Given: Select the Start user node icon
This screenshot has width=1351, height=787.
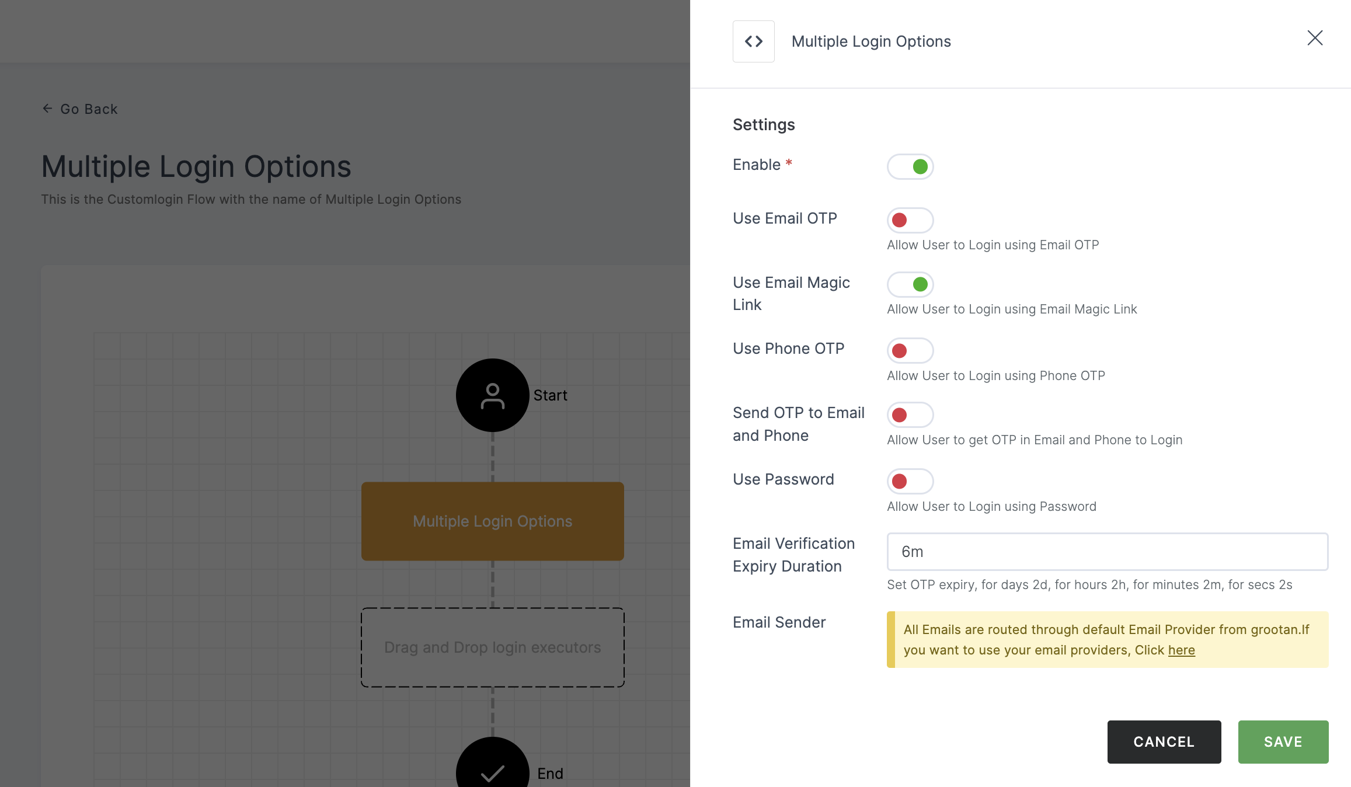Looking at the screenshot, I should coord(493,395).
